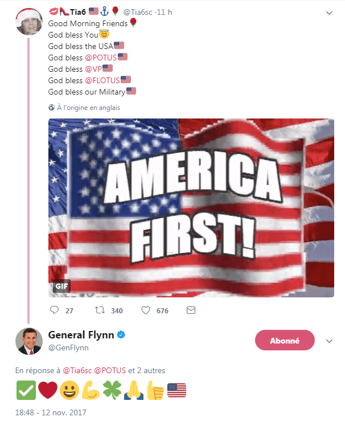This screenshot has width=345, height=421.
Task: Open @POTUS mention in the tweet body
Action: [x=101, y=57]
